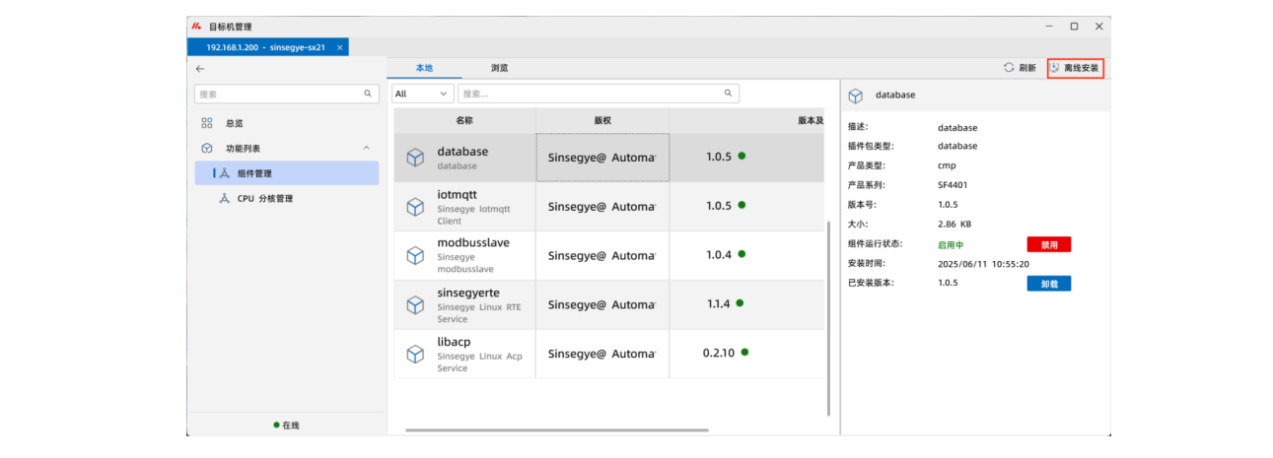Click the red 禁用 disable button

(1048, 244)
